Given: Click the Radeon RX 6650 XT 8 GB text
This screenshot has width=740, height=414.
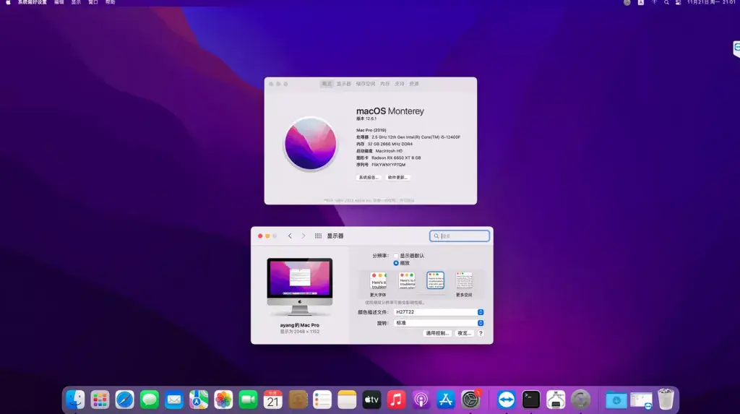Looking at the screenshot, I should click(396, 158).
